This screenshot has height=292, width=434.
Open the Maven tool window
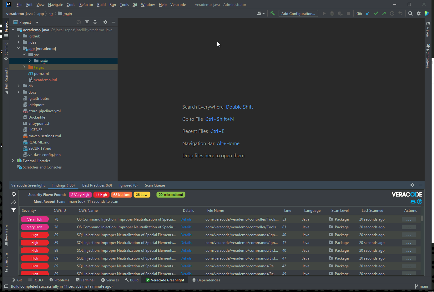[x=428, y=29]
